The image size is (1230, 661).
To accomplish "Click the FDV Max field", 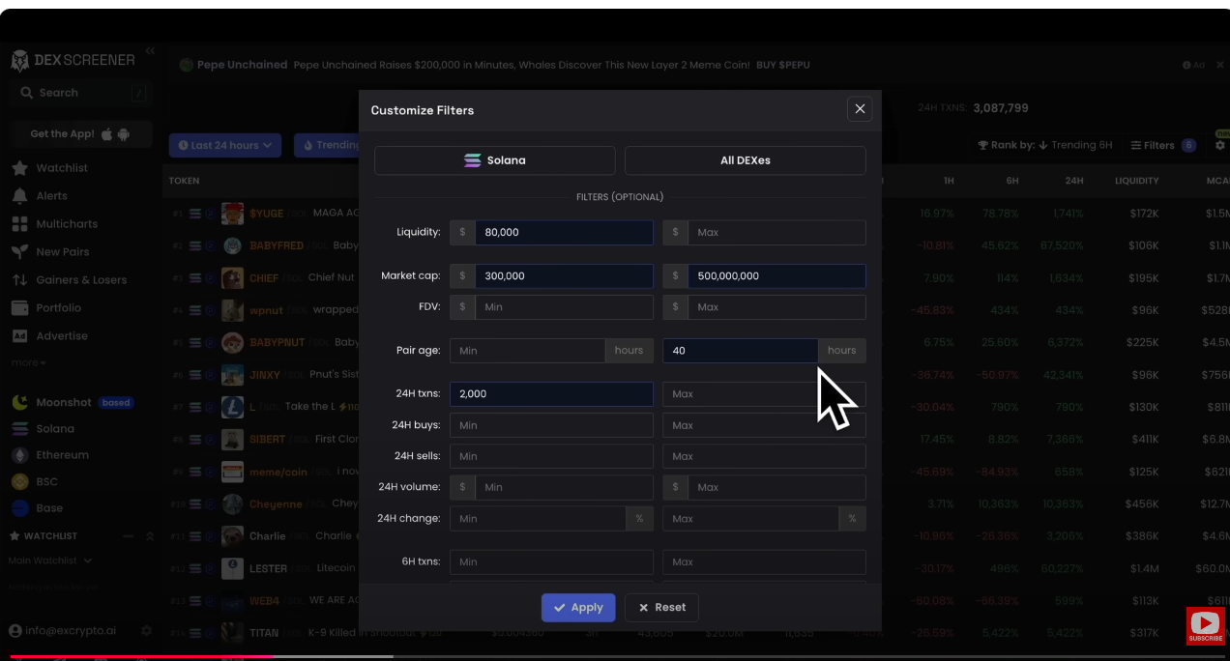I will coord(776,307).
